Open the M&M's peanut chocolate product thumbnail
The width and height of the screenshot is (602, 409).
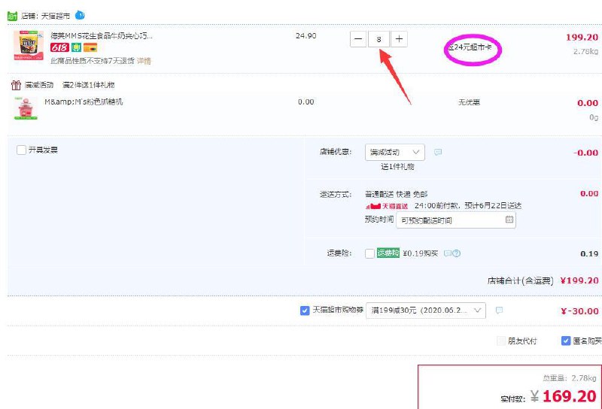click(29, 45)
